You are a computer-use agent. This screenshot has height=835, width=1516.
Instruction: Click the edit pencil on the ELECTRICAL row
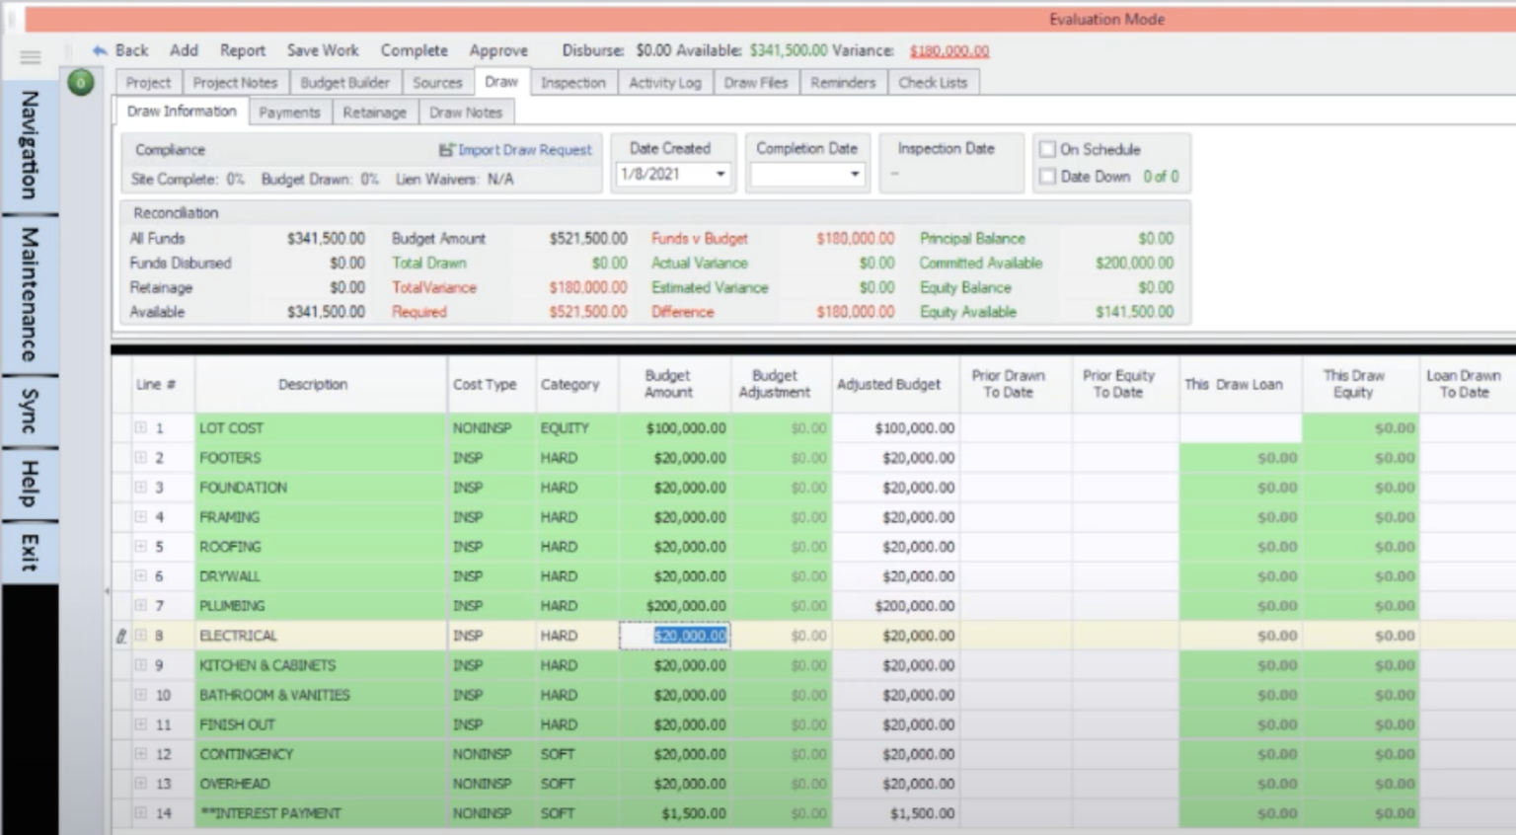click(120, 636)
